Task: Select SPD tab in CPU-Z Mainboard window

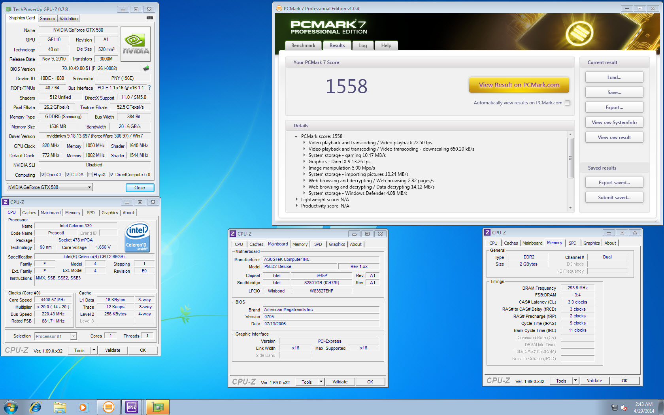Action: pyautogui.click(x=318, y=244)
